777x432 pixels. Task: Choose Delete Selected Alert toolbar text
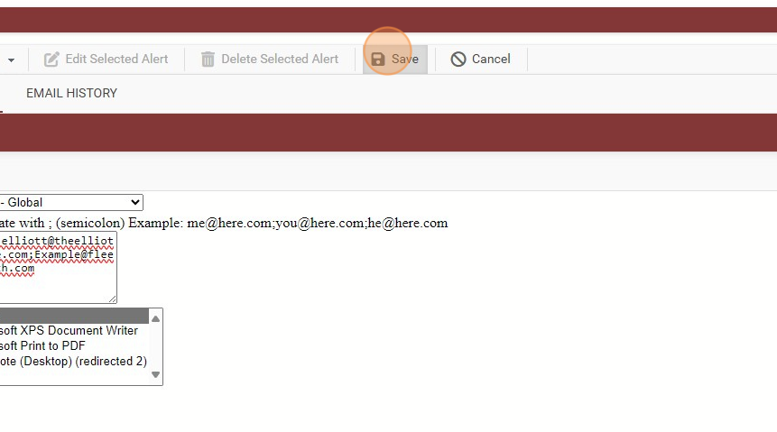pyautogui.click(x=280, y=59)
